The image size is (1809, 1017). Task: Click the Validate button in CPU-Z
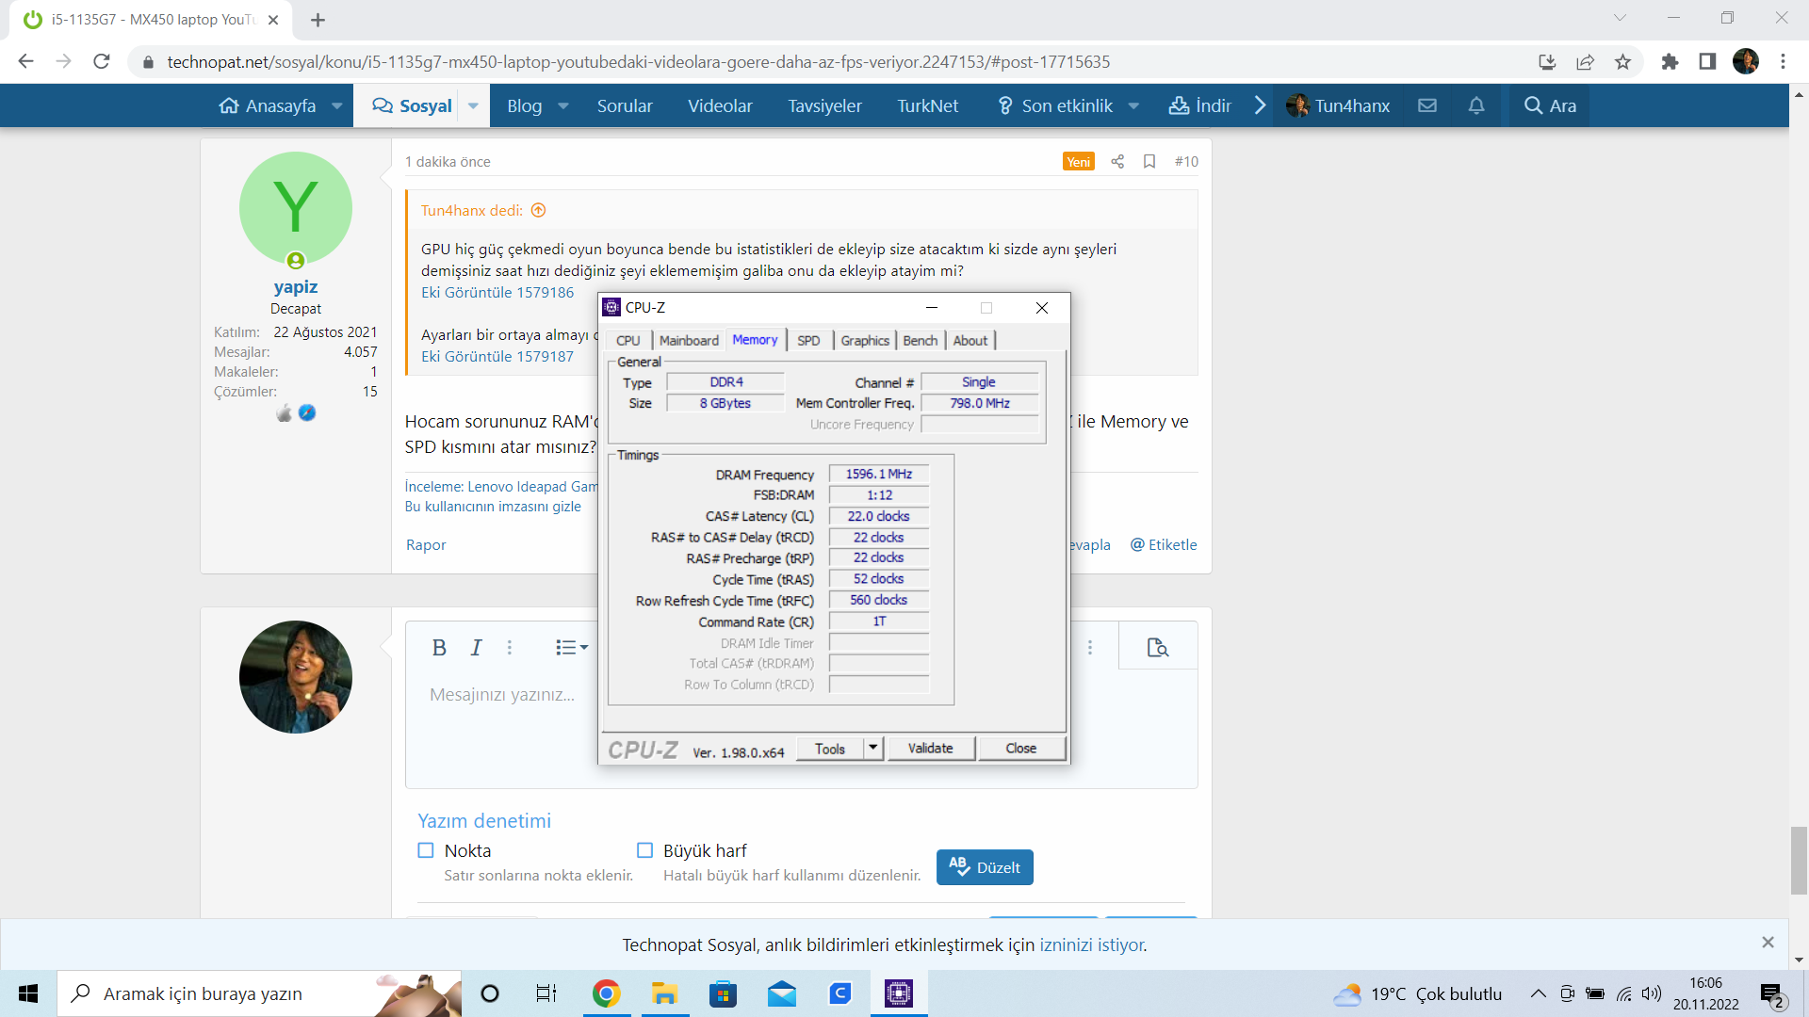pos(930,748)
